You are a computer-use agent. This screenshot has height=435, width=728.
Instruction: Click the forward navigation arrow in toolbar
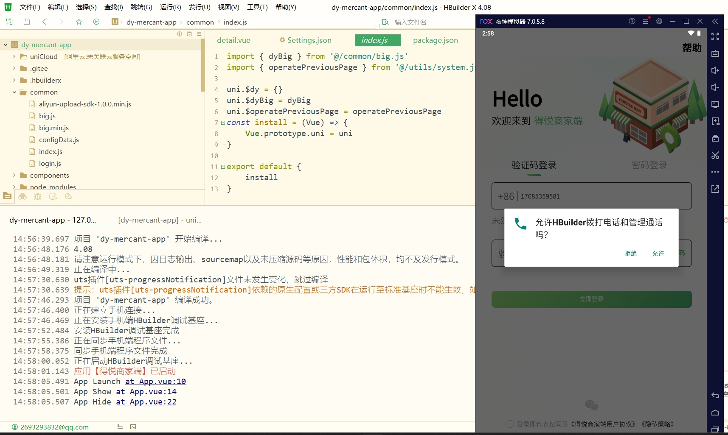click(x=62, y=22)
